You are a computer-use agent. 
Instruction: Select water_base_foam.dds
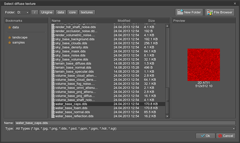tap(108, 108)
